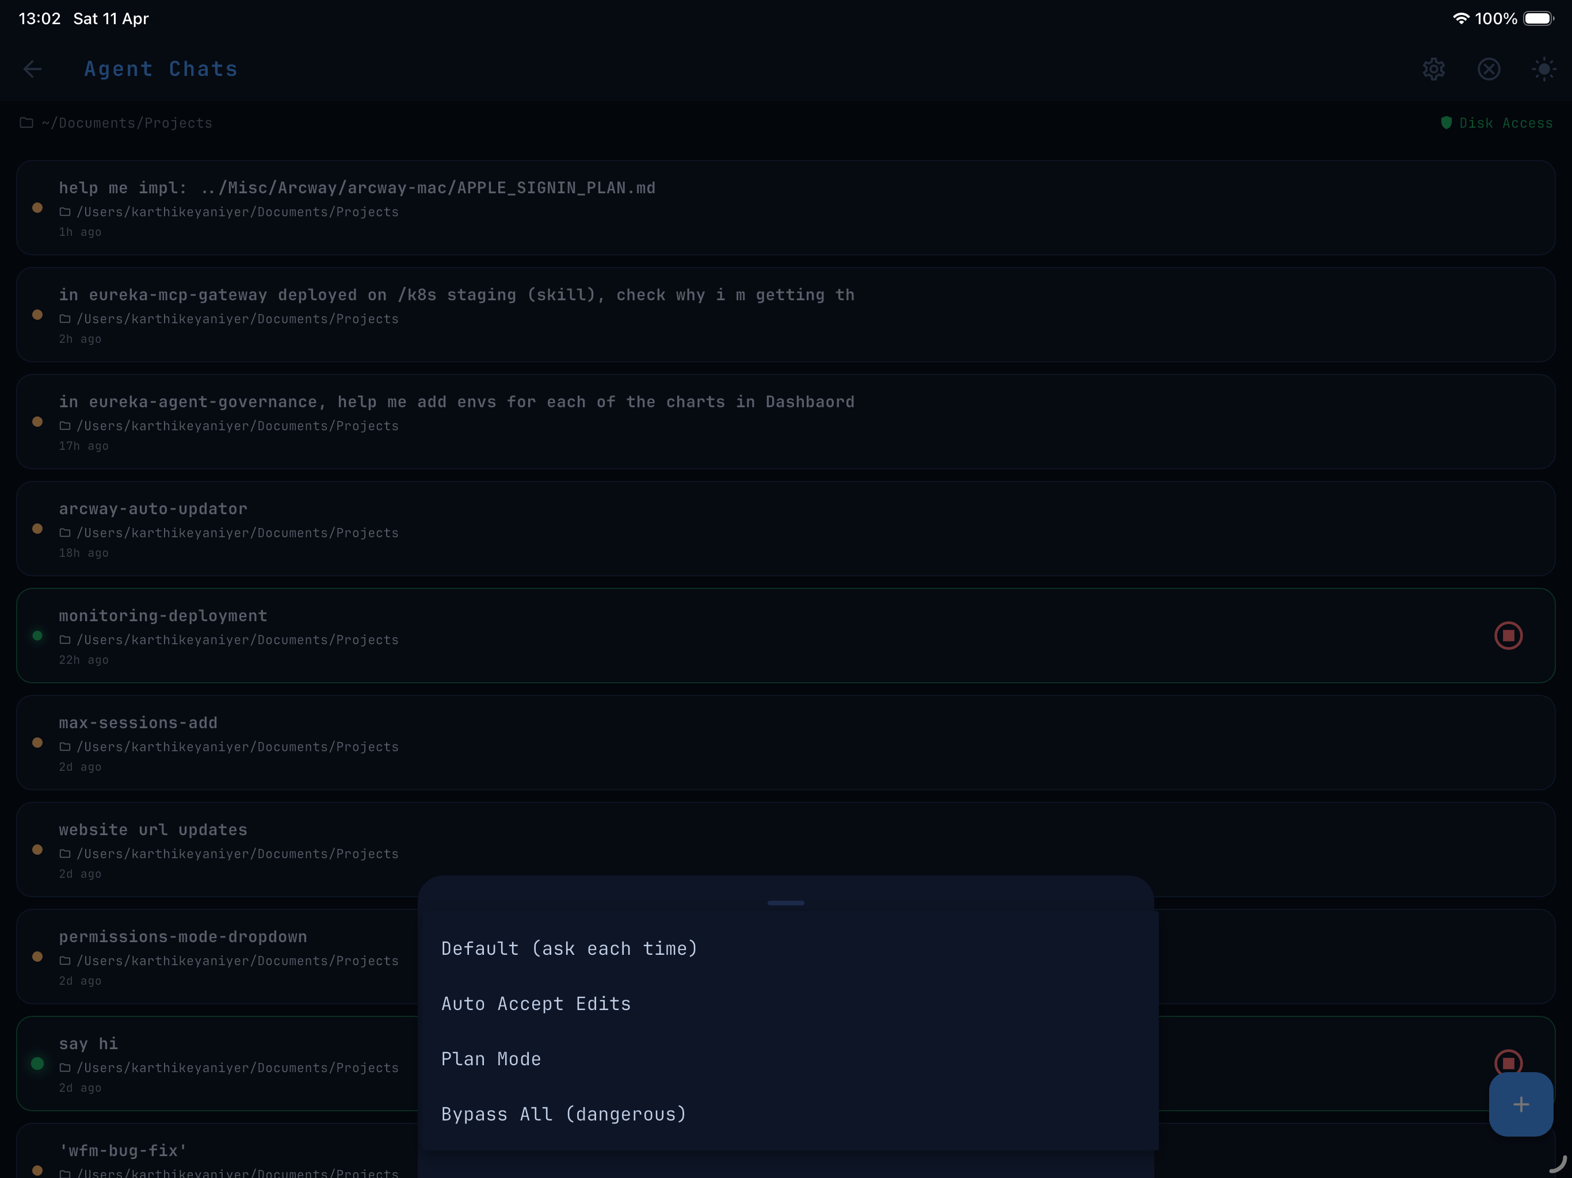Select Default (ask each time) option
1572x1178 pixels.
(789, 948)
